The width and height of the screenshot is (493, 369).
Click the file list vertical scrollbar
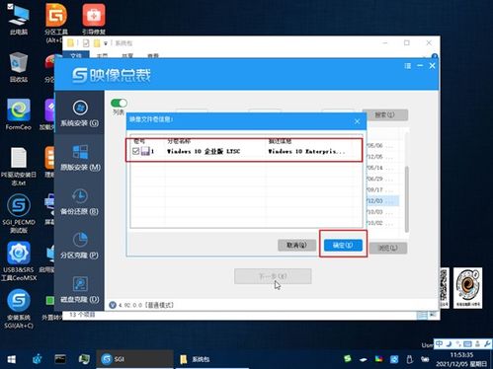point(407,199)
